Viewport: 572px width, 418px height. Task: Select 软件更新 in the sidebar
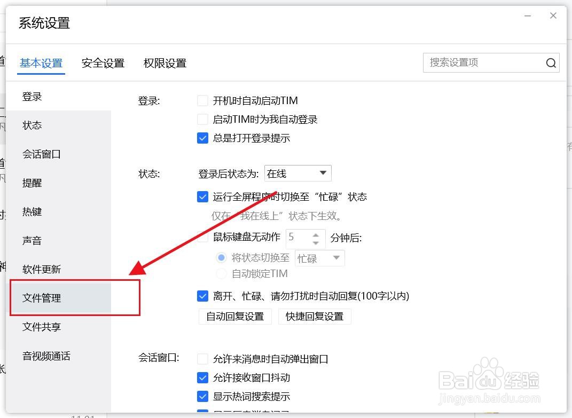(58, 269)
